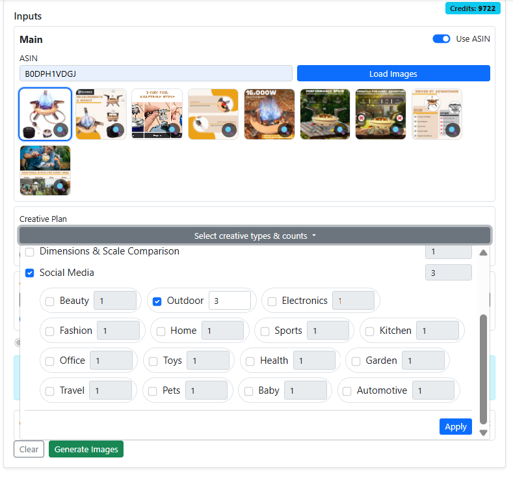The image size is (513, 477).
Task: Click the circular icon on the 16,000W flame thumbnail
Action: point(284,129)
